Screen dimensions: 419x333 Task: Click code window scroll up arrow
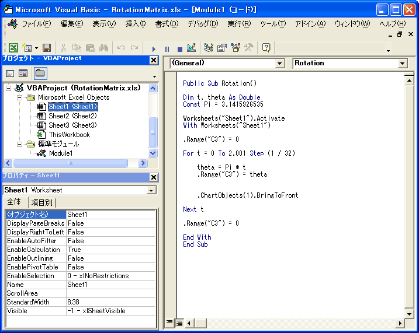coord(409,80)
